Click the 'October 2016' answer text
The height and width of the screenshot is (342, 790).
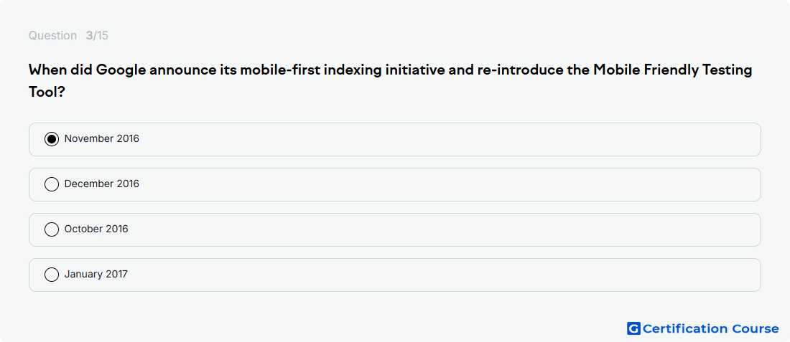[96, 229]
